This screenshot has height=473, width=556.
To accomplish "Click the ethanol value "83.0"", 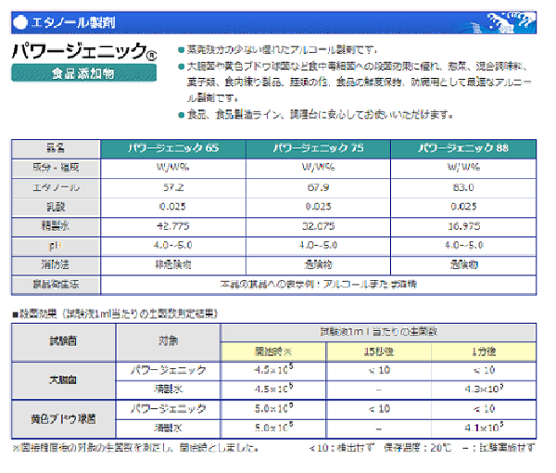I will (463, 187).
